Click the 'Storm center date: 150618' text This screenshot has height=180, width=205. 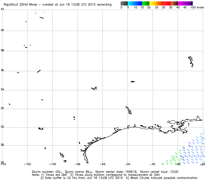[x=116, y=172]
